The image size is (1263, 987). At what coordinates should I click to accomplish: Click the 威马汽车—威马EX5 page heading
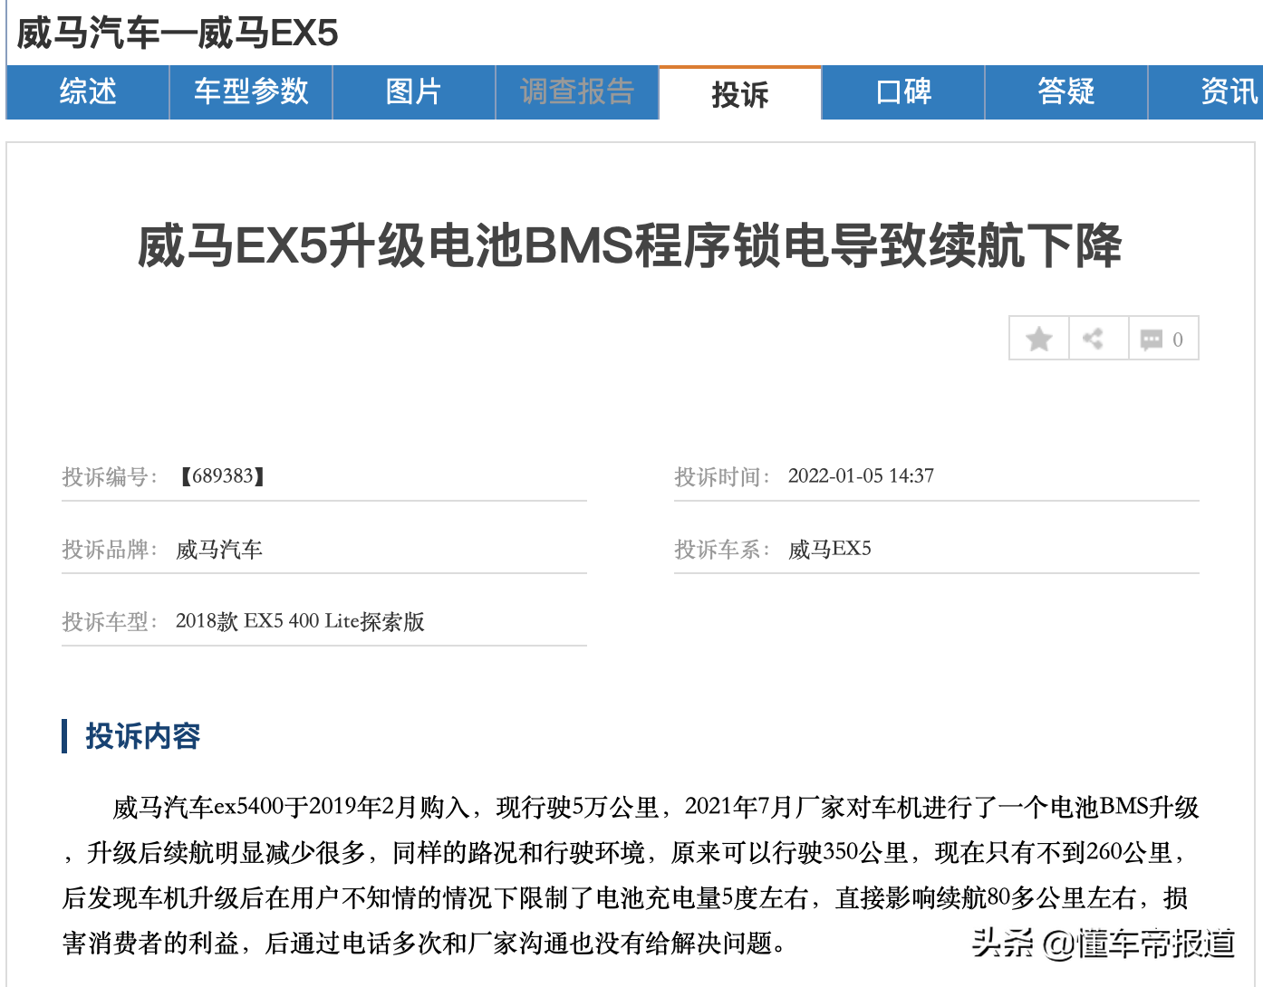point(178,34)
